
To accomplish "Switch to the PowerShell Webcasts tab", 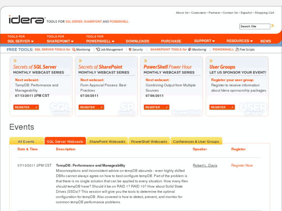I will point(149,141).
